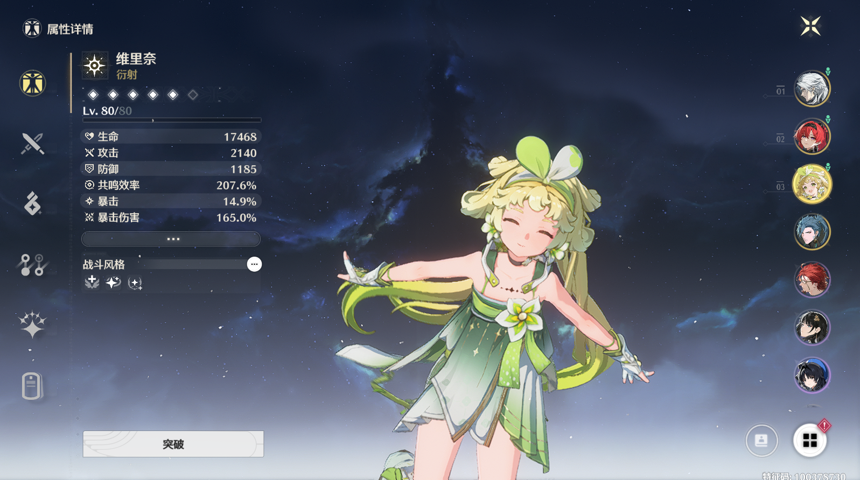Open 战斗风格 details via round ellipsis button
Screen dimensions: 860x480
(254, 264)
